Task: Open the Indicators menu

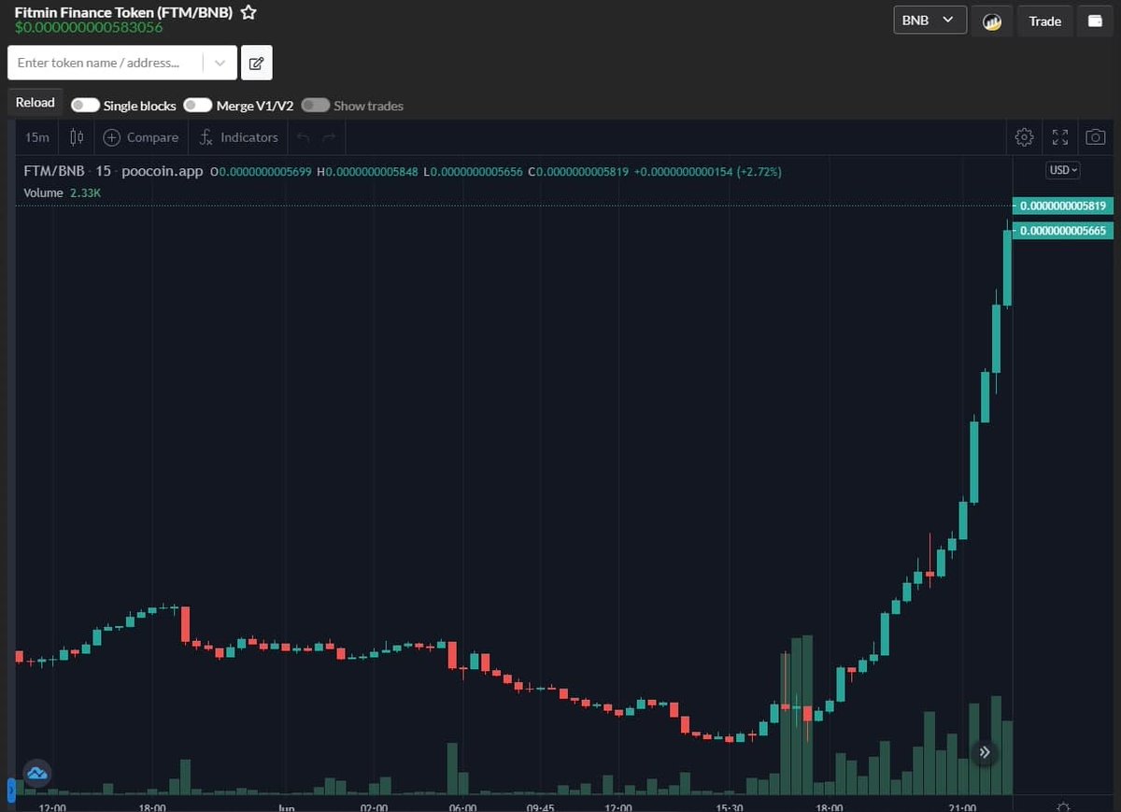Action: (239, 137)
